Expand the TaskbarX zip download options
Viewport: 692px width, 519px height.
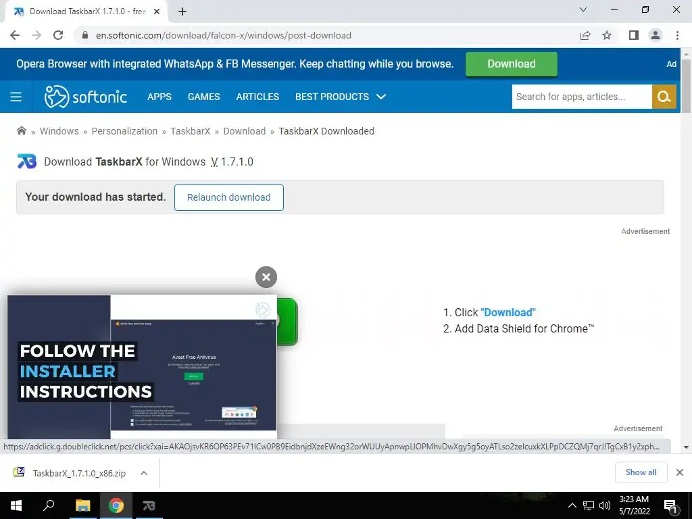click(144, 473)
